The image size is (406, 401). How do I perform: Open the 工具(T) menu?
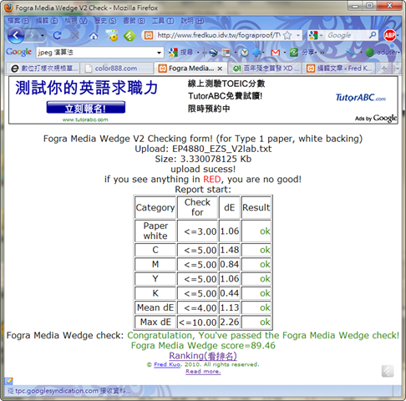pos(163,21)
